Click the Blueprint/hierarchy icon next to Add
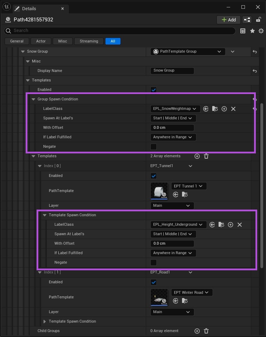The image size is (266, 337). pos(247,20)
